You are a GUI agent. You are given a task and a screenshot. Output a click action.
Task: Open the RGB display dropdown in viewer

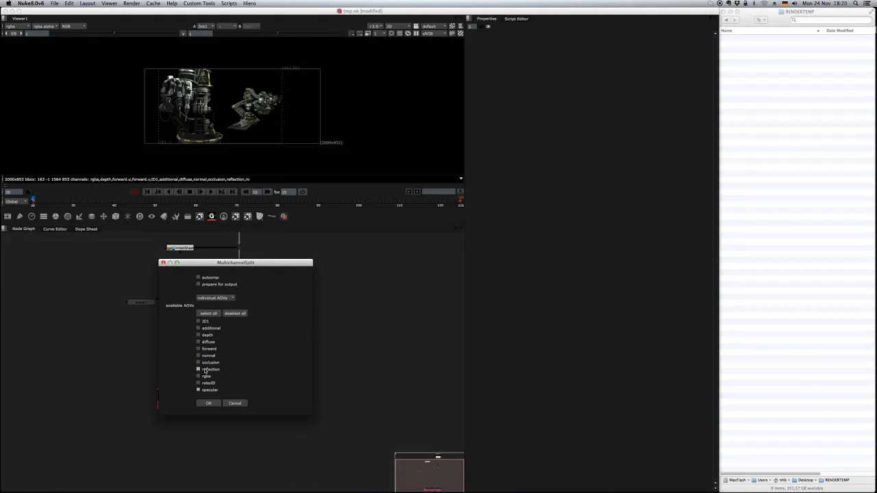73,26
